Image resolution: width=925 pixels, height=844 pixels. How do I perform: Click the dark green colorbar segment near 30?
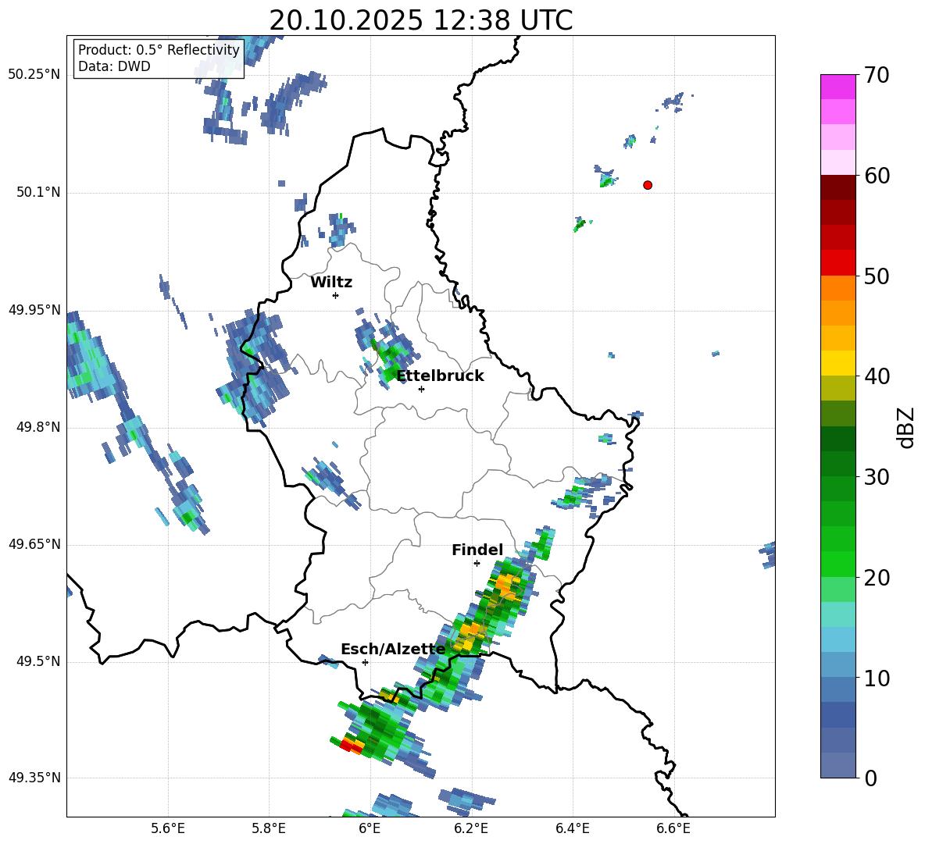[837, 464]
